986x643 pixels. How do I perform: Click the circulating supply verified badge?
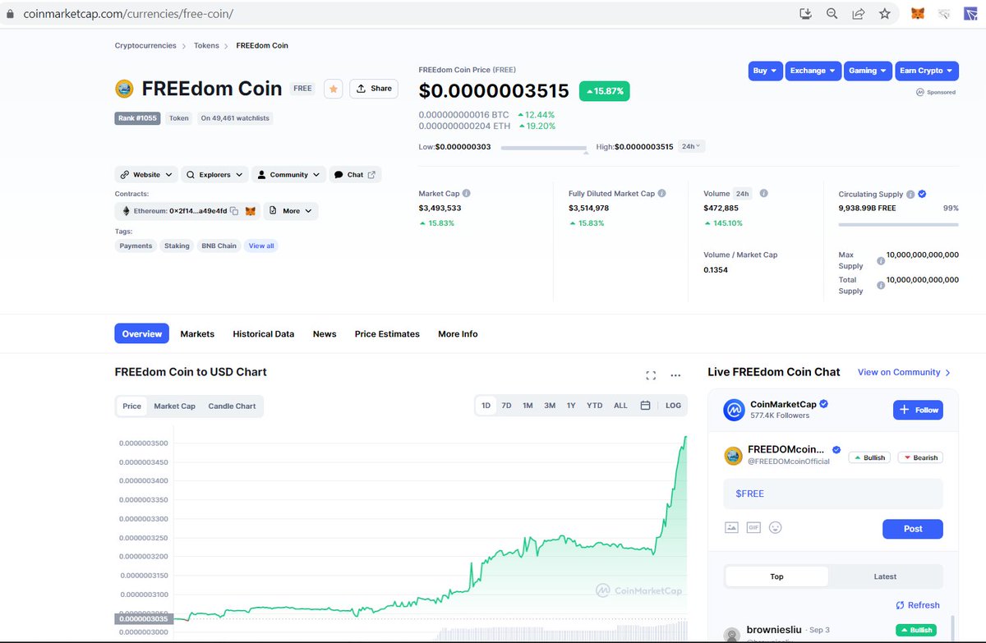point(923,195)
